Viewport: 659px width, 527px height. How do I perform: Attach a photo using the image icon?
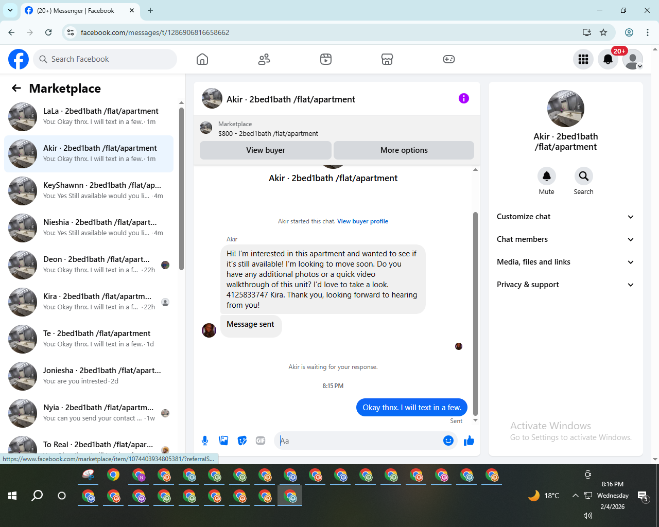[223, 441]
